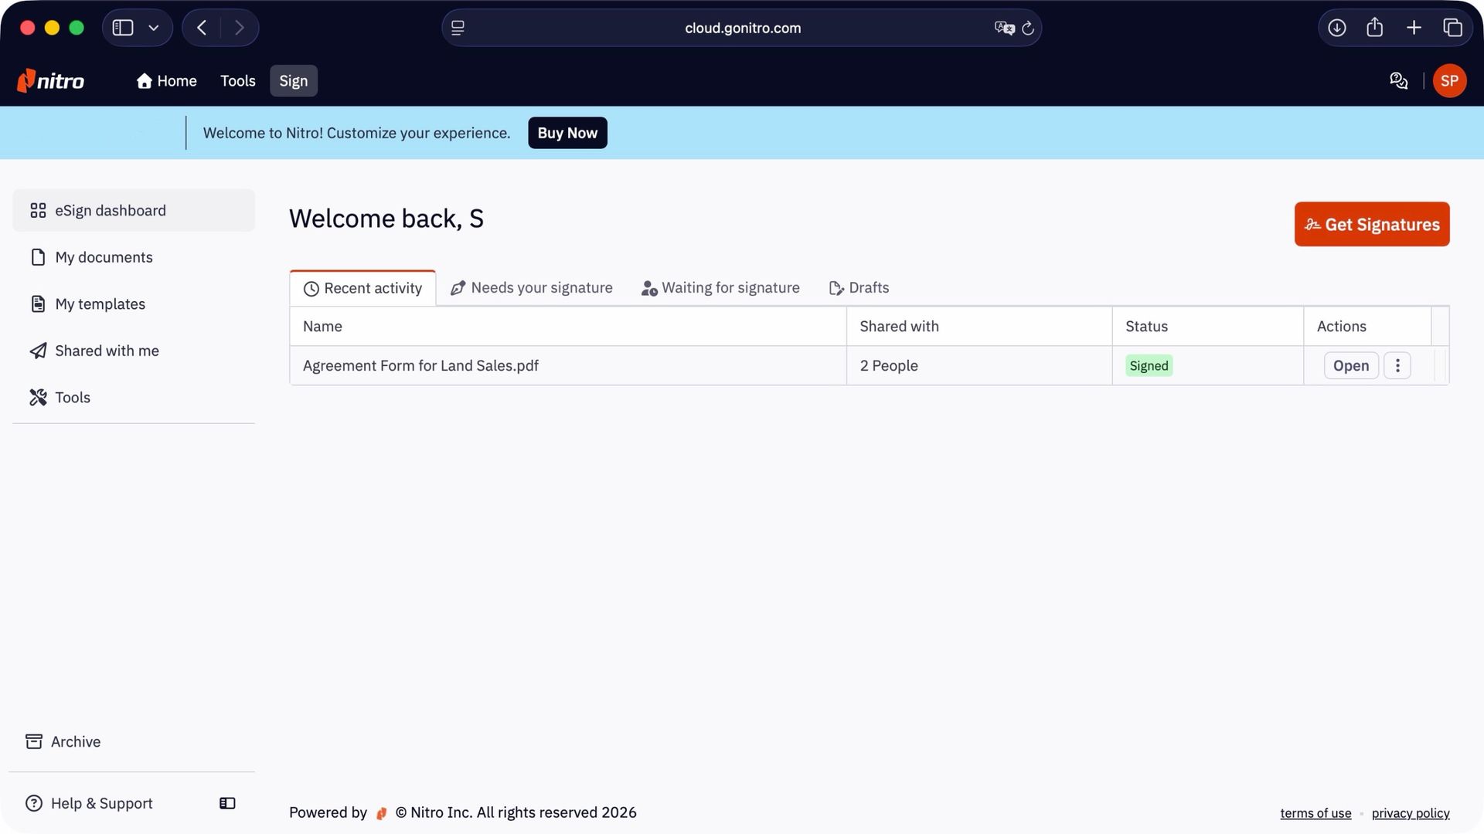
Task: Click Safari share icon
Action: pyautogui.click(x=1374, y=28)
